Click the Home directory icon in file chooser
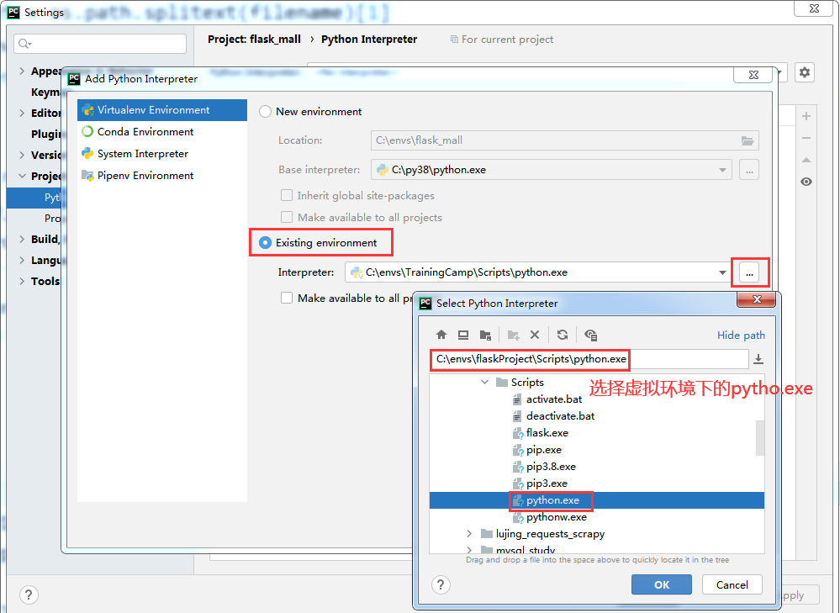Image resolution: width=840 pixels, height=613 pixels. click(441, 335)
